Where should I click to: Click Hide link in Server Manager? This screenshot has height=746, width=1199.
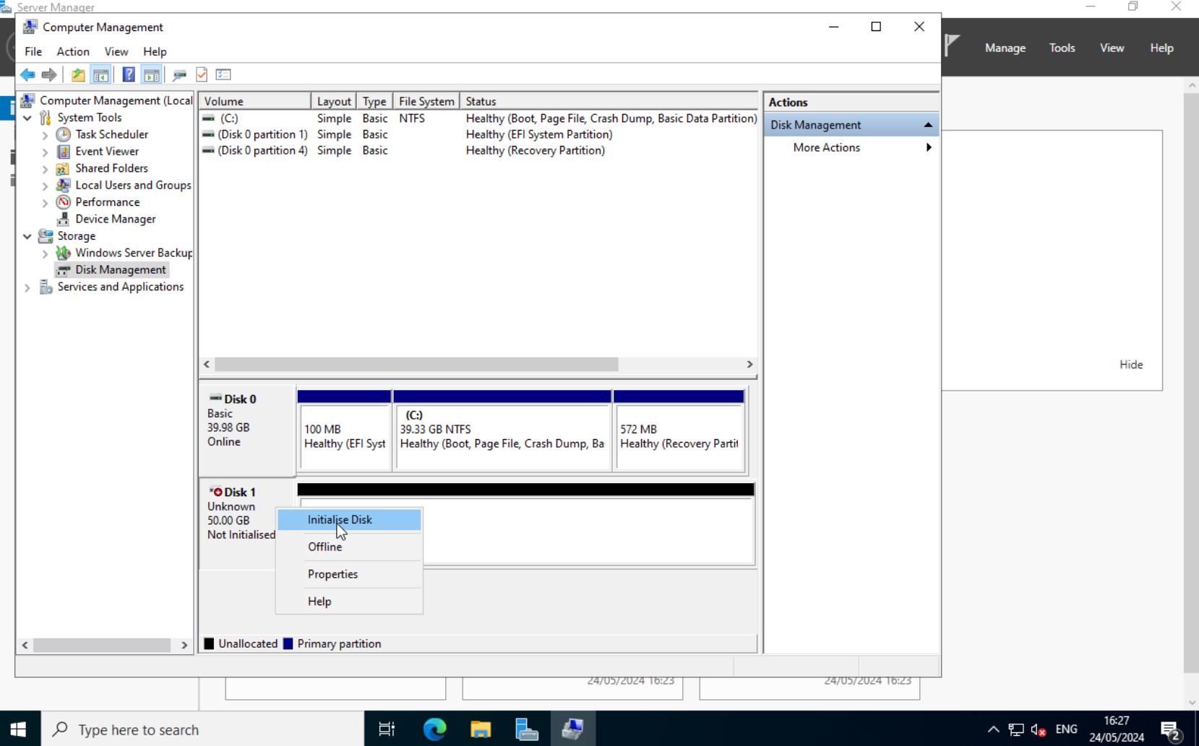[1131, 365]
